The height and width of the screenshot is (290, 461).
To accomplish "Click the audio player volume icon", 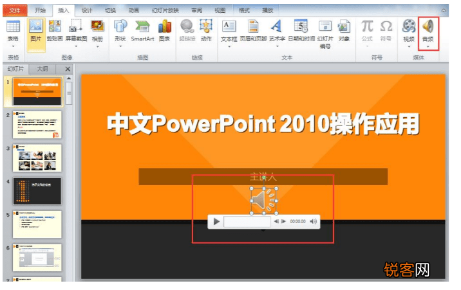I will [x=314, y=221].
